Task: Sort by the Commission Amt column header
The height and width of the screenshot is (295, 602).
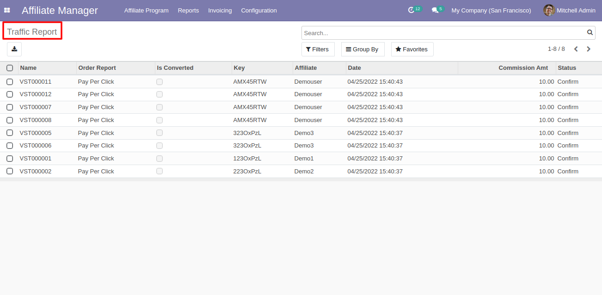Action: pos(523,68)
